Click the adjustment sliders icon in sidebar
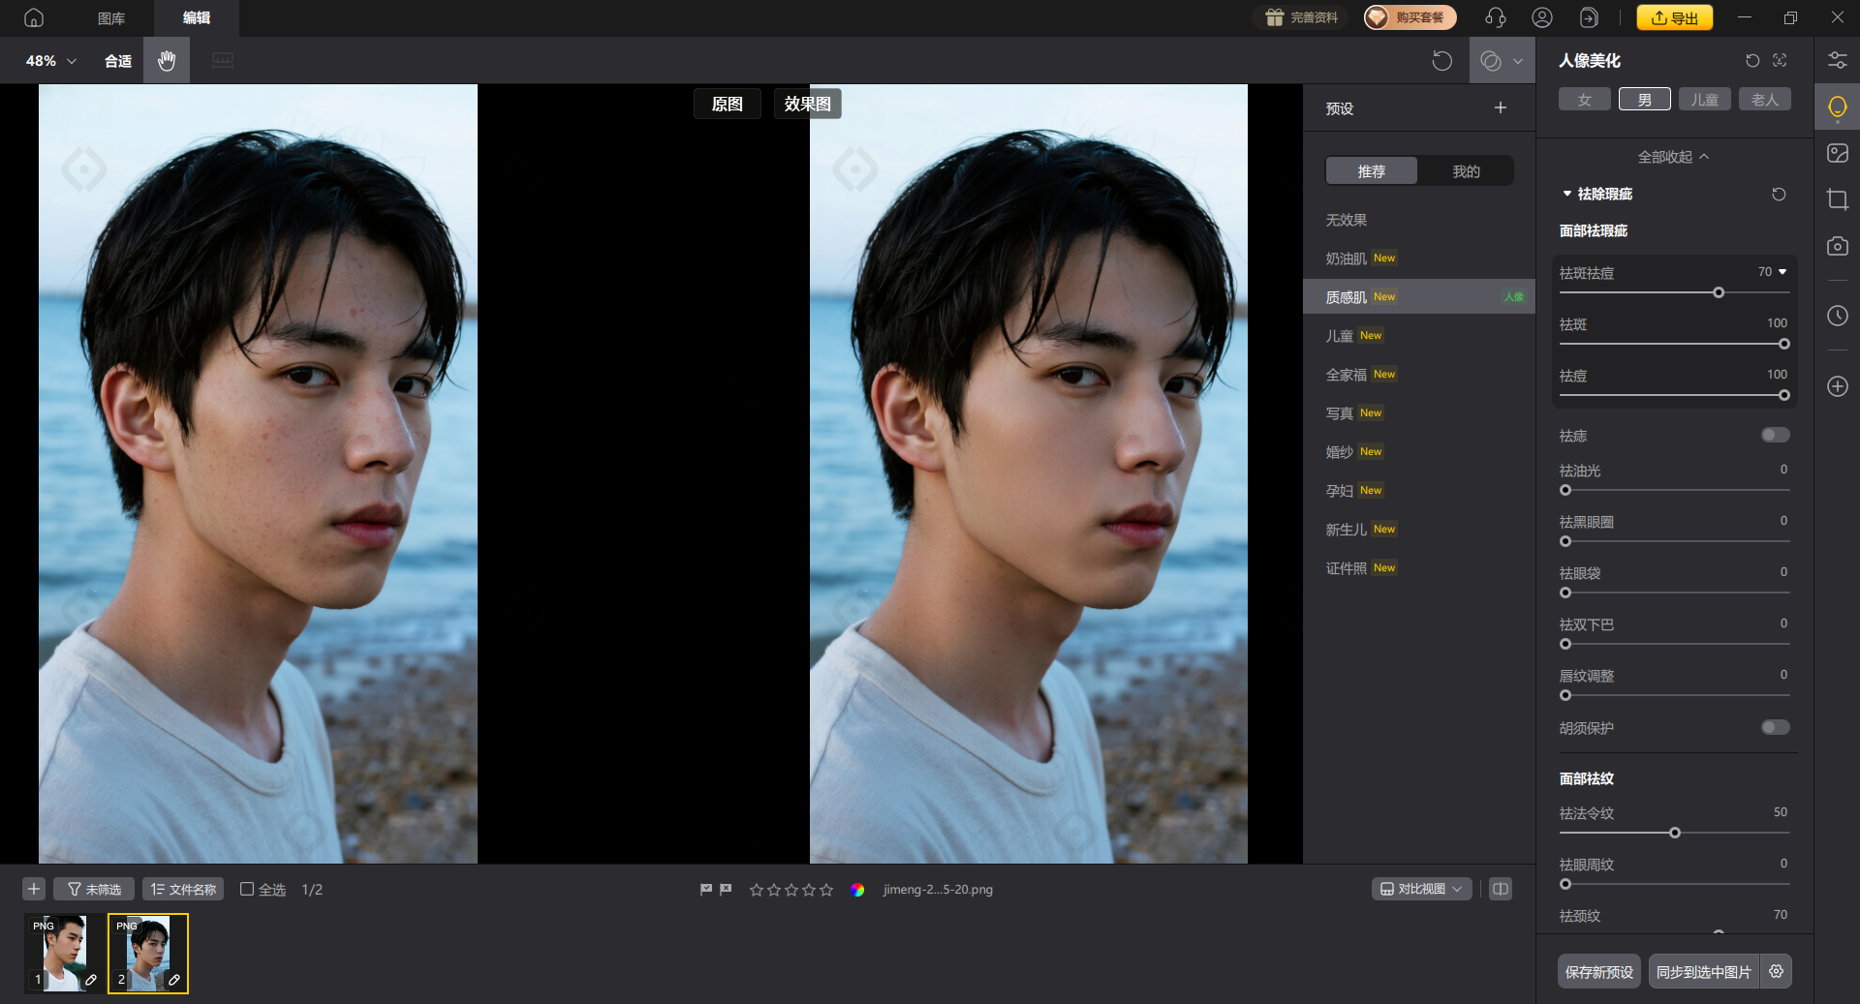This screenshot has height=1004, width=1860. coord(1837,61)
